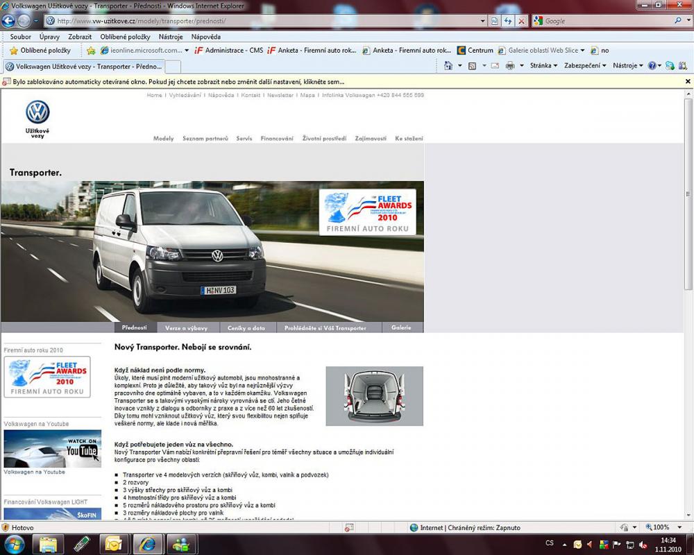Click Windows Messenger taskbar icon

pos(180,545)
